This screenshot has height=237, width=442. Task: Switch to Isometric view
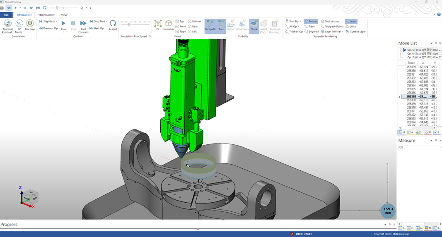coord(169,25)
